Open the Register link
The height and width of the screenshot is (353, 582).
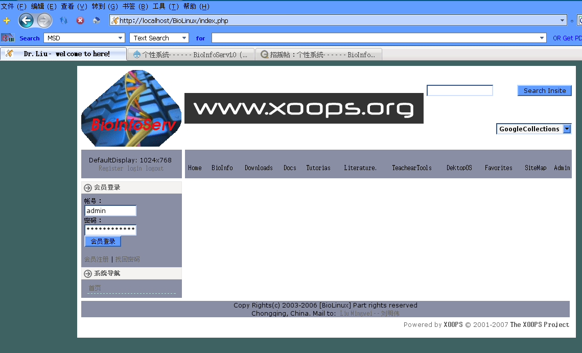(110, 169)
